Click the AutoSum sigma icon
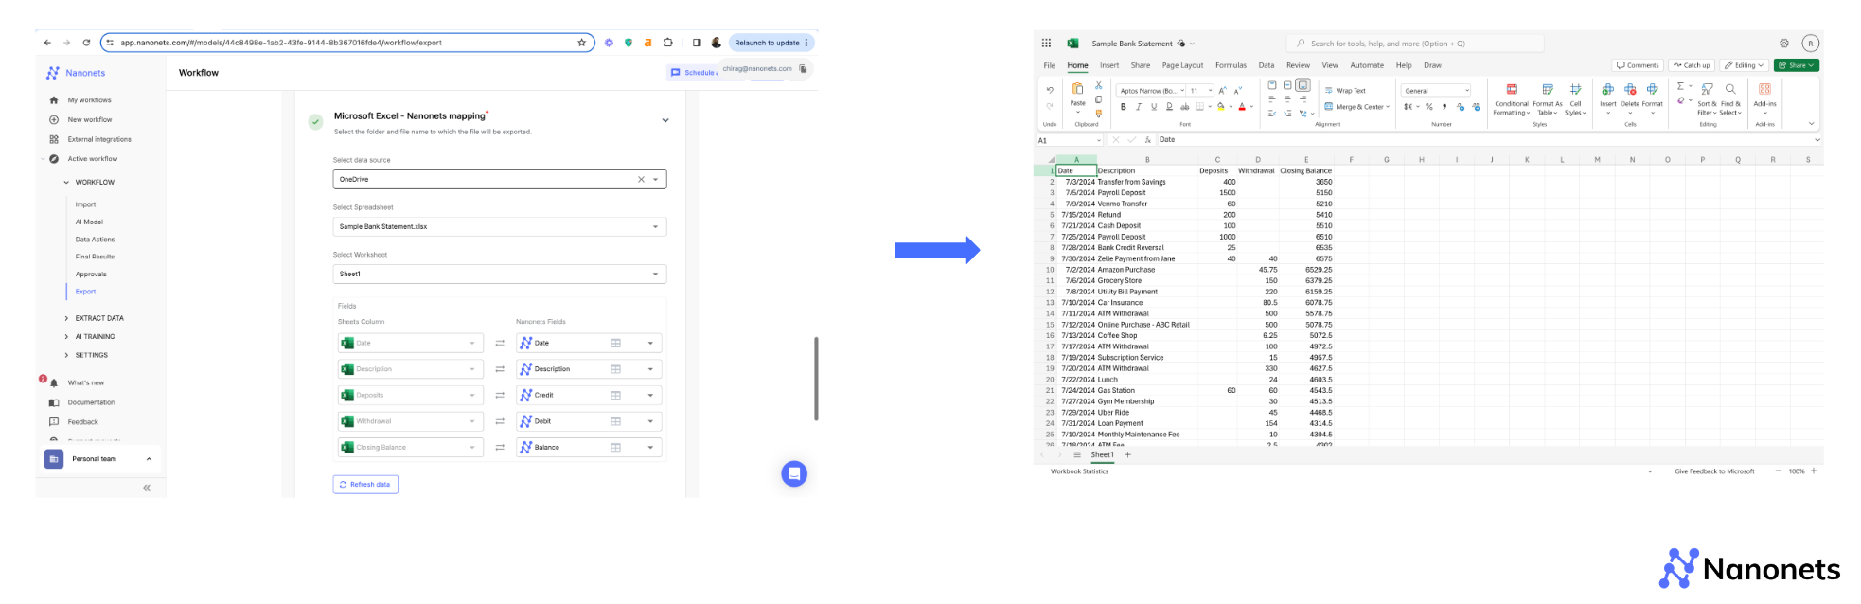1861x604 pixels. point(1680,86)
